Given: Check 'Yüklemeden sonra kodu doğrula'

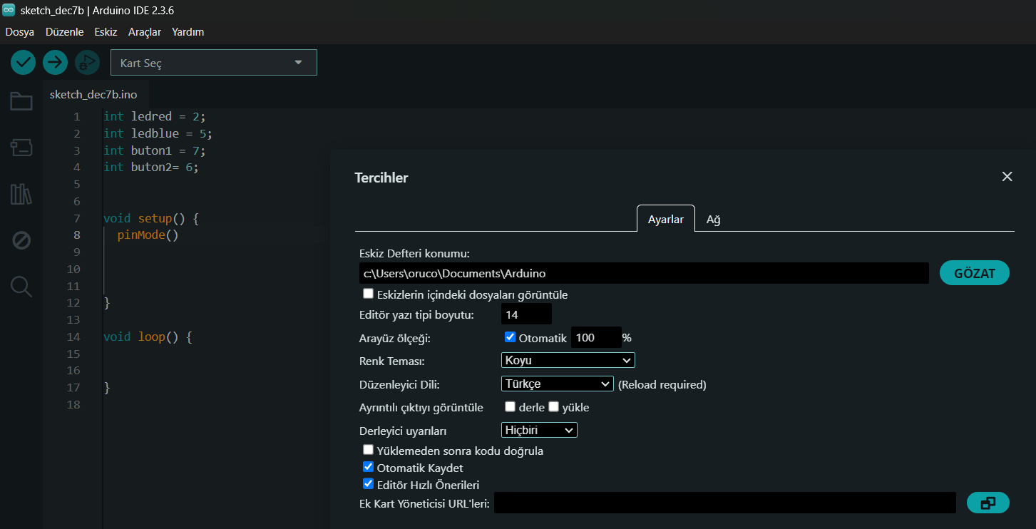Looking at the screenshot, I should [x=368, y=450].
